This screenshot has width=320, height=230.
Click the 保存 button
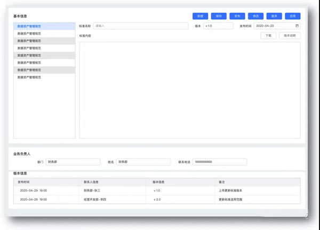click(x=219, y=16)
